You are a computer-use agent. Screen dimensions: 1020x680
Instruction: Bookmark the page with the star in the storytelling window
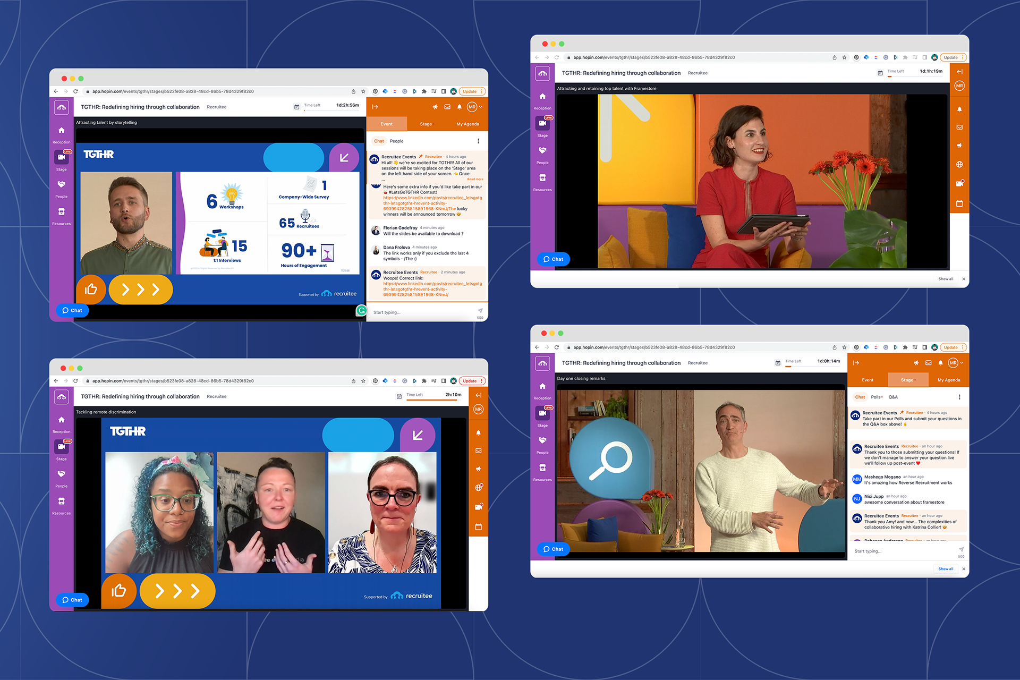363,91
